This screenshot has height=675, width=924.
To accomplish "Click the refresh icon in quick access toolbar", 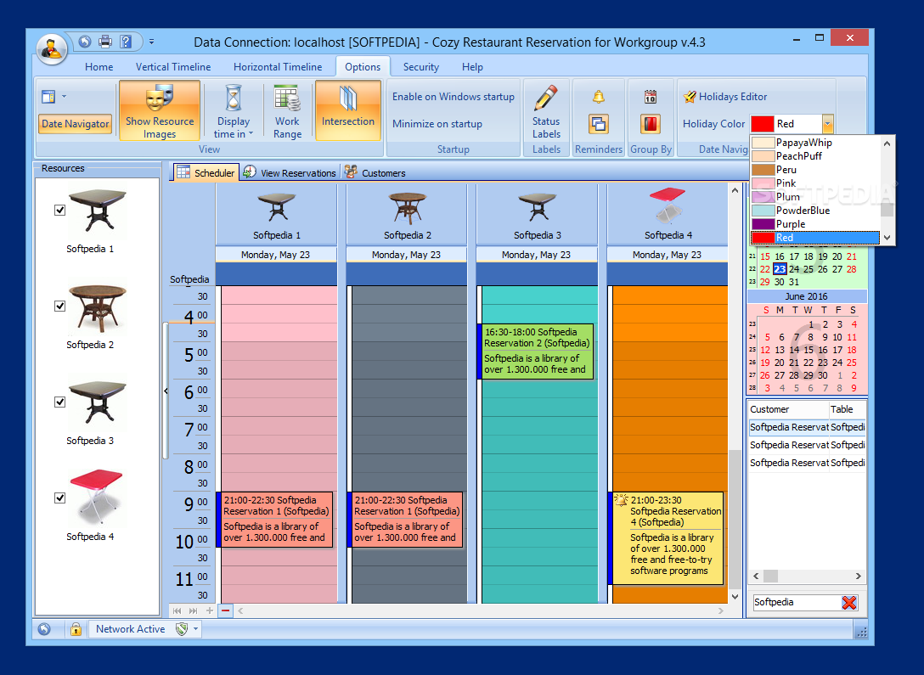I will pyautogui.click(x=85, y=42).
